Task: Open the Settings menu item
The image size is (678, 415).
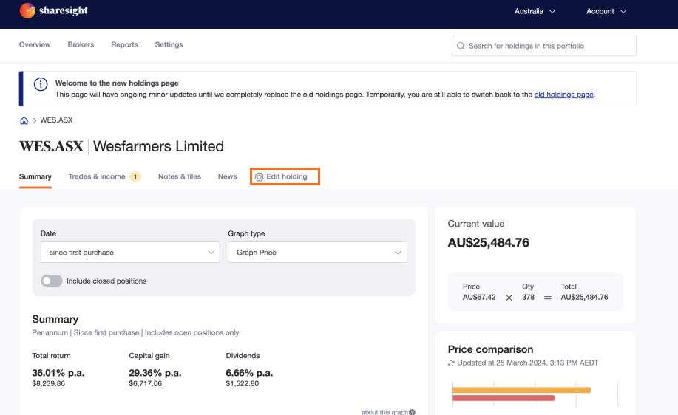Action: click(x=169, y=44)
